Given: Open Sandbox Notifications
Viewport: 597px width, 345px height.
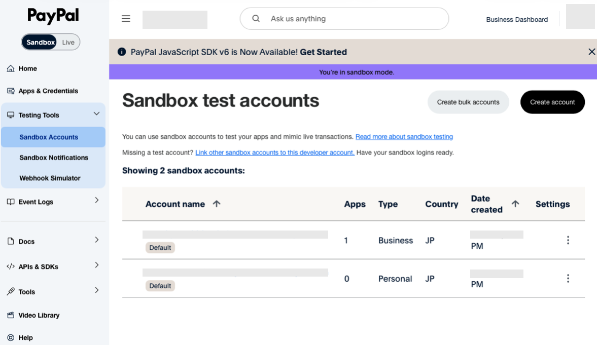Looking at the screenshot, I should tap(54, 158).
